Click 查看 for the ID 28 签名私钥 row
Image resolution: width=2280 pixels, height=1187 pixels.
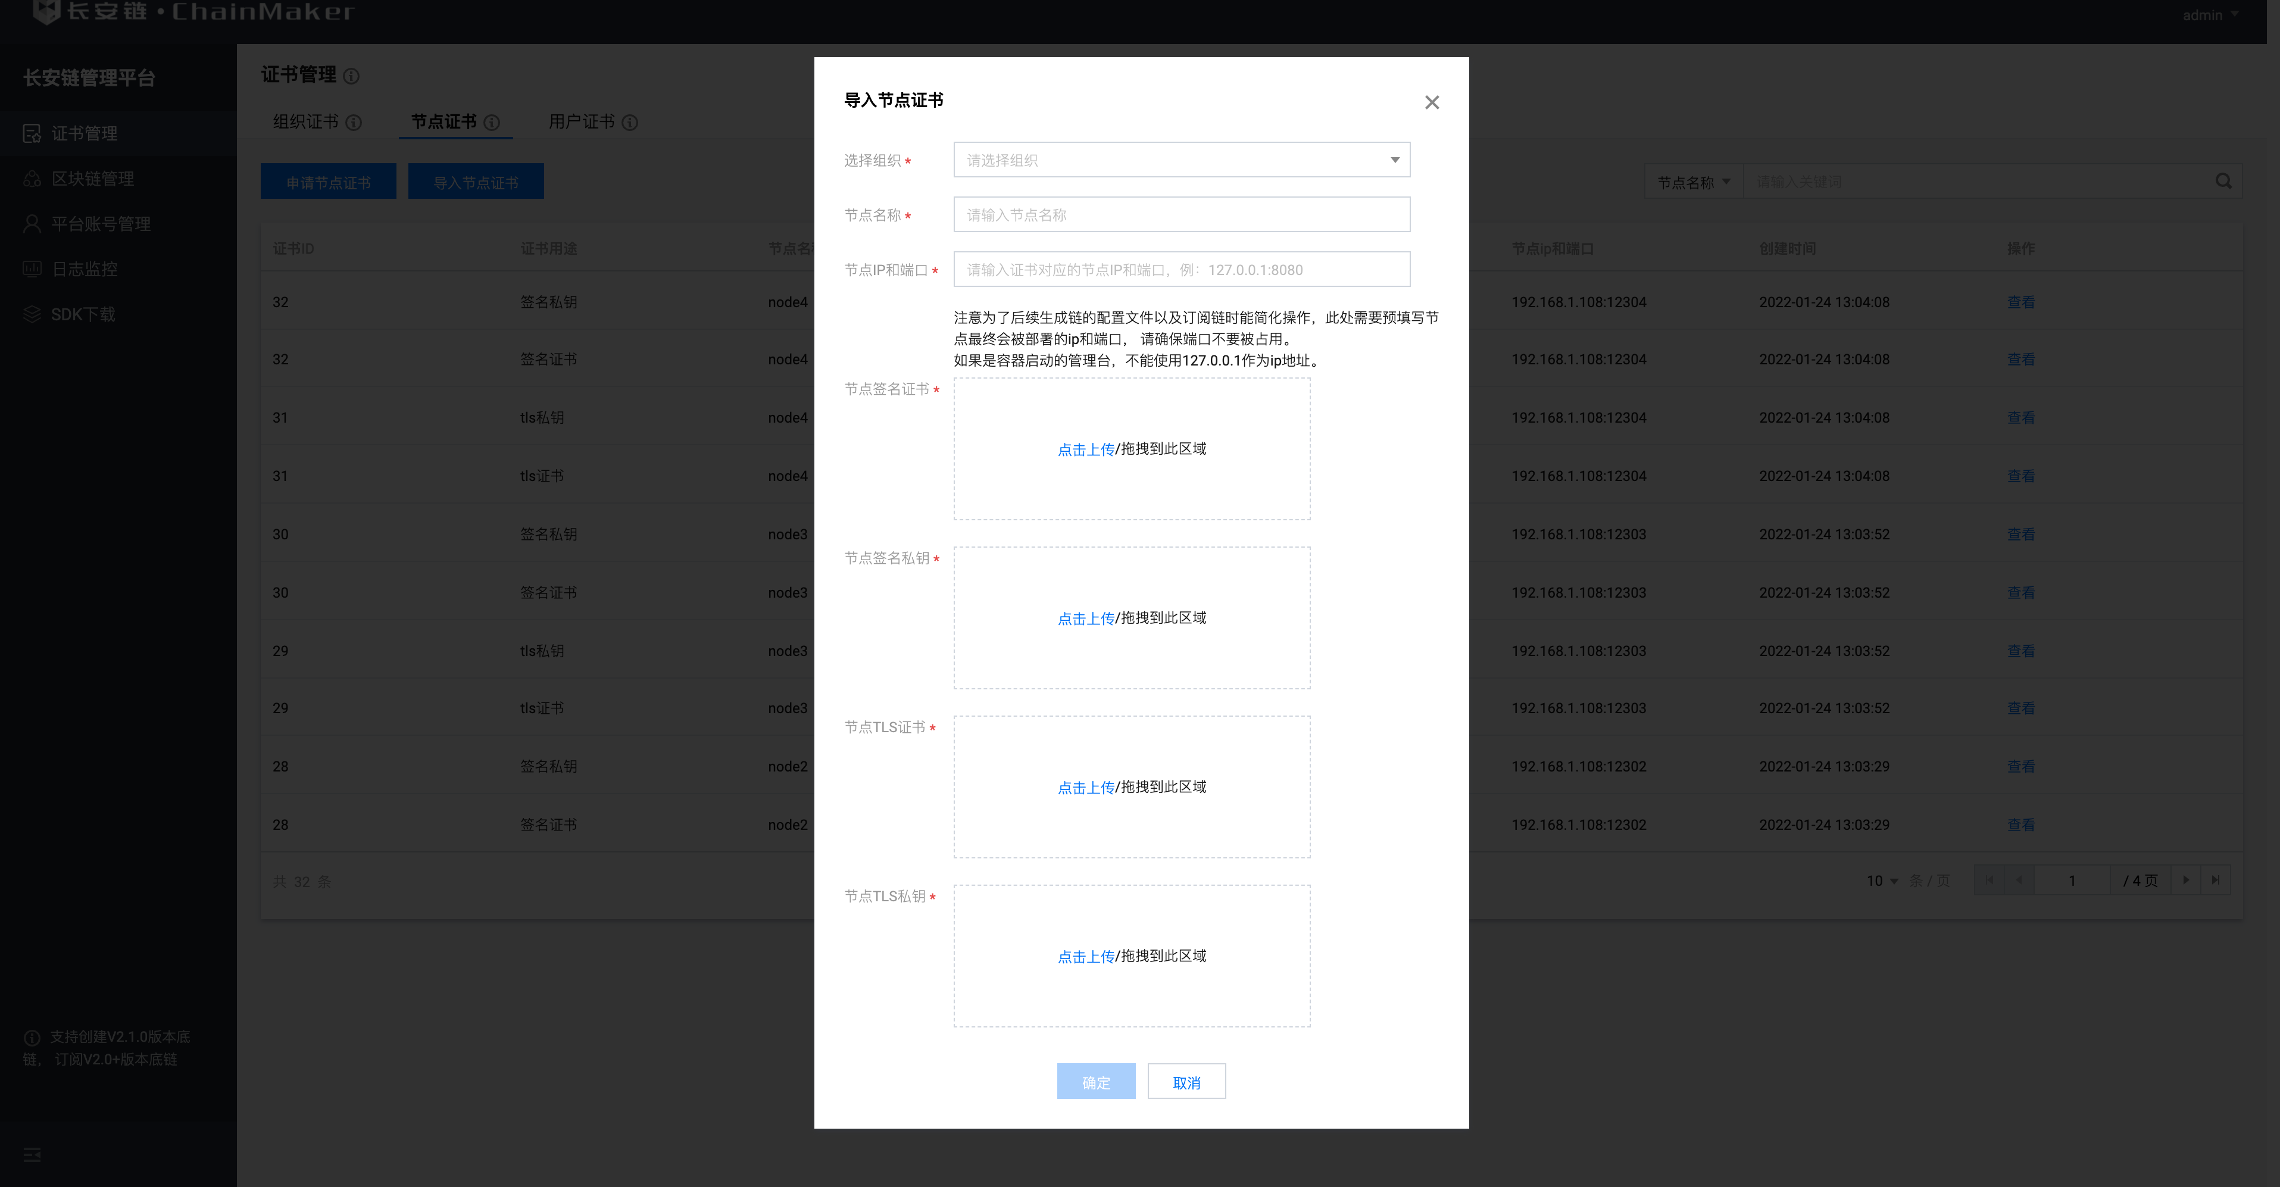click(2020, 767)
